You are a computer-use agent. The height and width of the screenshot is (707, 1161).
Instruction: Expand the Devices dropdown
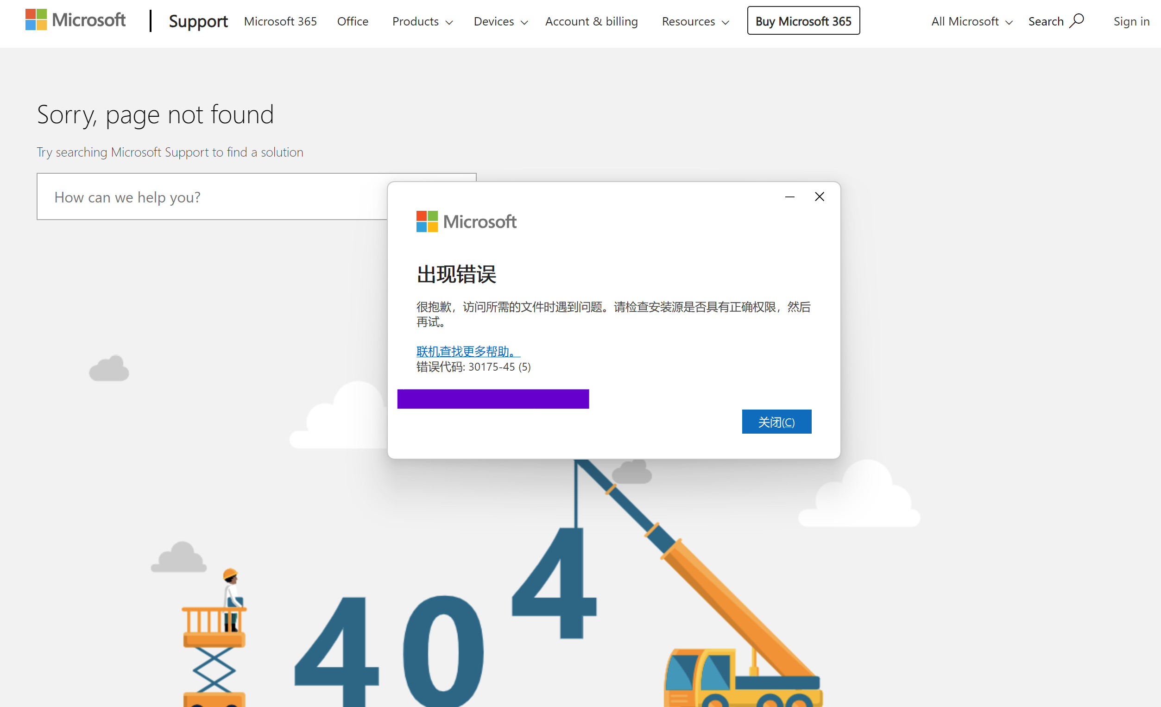[x=501, y=22]
